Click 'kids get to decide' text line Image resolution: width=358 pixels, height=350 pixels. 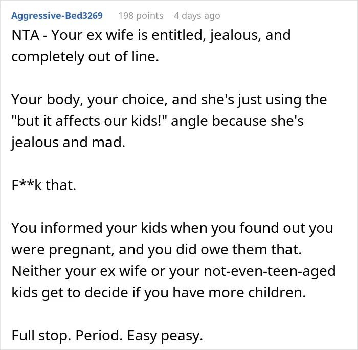(71, 292)
